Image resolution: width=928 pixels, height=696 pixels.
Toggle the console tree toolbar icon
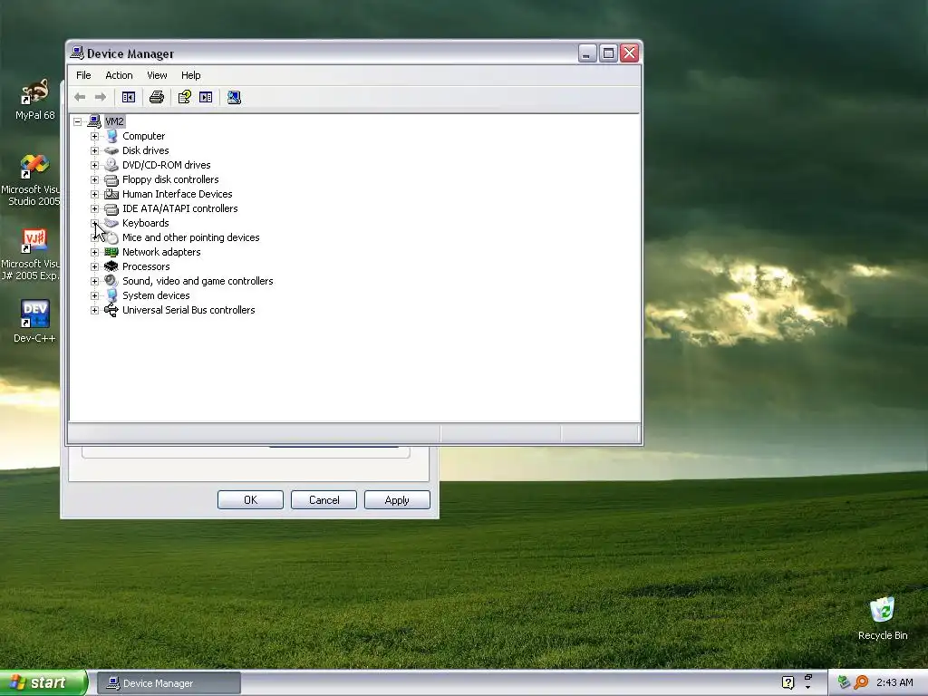(129, 97)
